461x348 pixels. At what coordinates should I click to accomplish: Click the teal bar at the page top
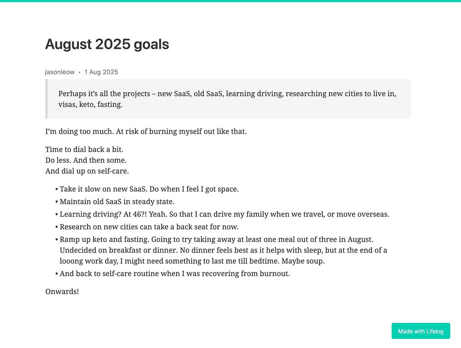point(230,1)
